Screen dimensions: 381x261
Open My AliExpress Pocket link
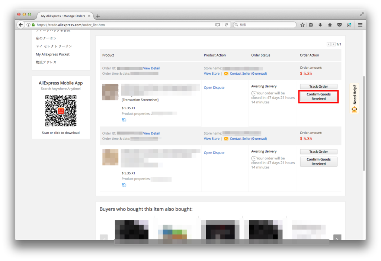pos(53,54)
